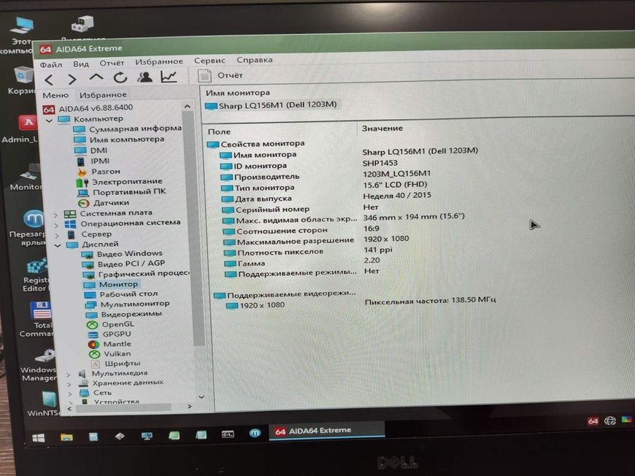Screen dimensions: 635x476
Task: Click the Шрифты fonts icon
Action: (95, 364)
